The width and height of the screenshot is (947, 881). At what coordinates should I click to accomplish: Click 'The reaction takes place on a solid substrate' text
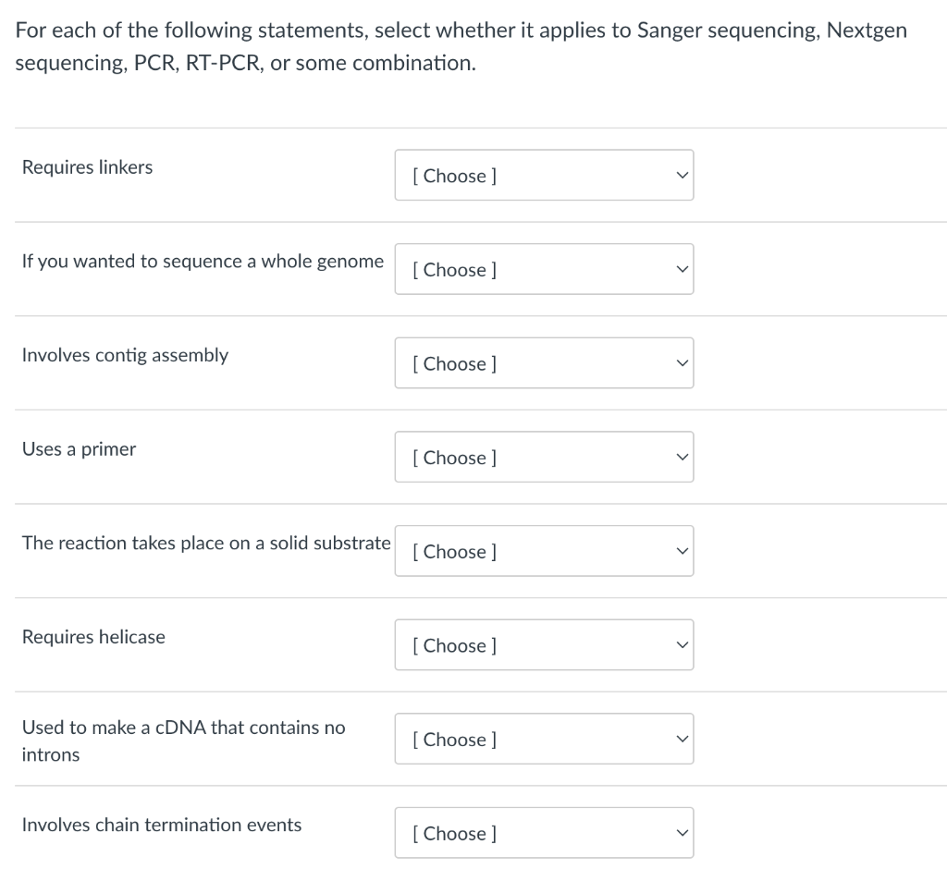[206, 543]
